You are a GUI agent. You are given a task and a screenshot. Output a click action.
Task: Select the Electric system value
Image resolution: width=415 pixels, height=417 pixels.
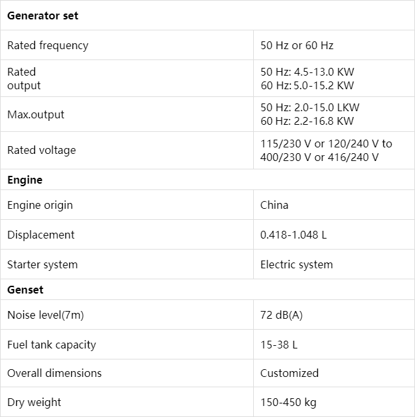297,264
